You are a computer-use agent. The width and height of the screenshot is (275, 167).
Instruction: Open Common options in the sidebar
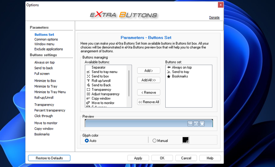click(46, 39)
